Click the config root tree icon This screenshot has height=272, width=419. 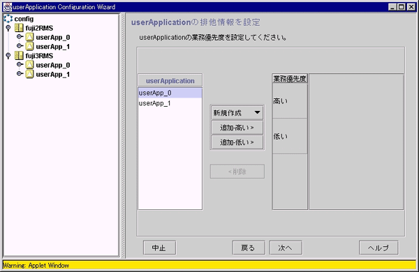[x=8, y=19]
